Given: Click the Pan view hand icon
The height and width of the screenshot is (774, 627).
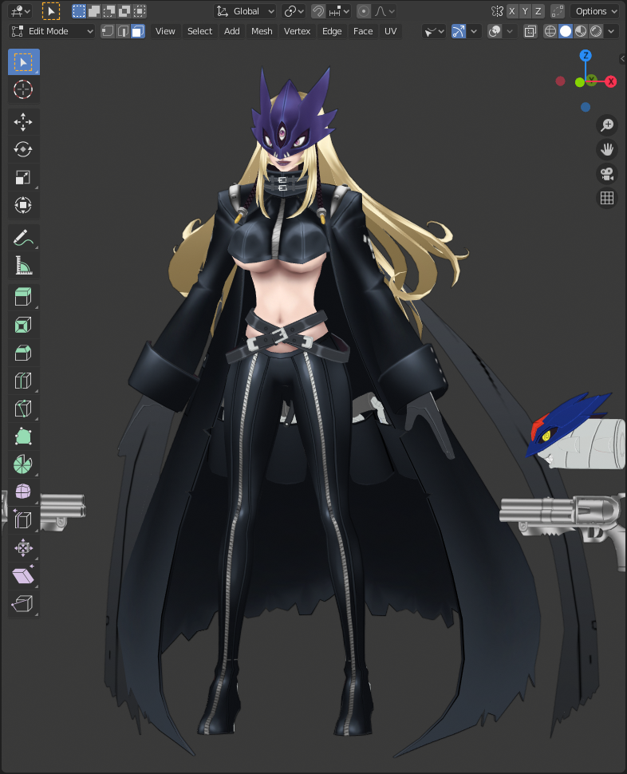Looking at the screenshot, I should coord(607,149).
